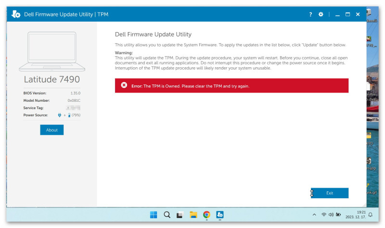Screen dimensions: 385x228
Task: Open Google Chrome from the taskbar
Action: (206, 215)
